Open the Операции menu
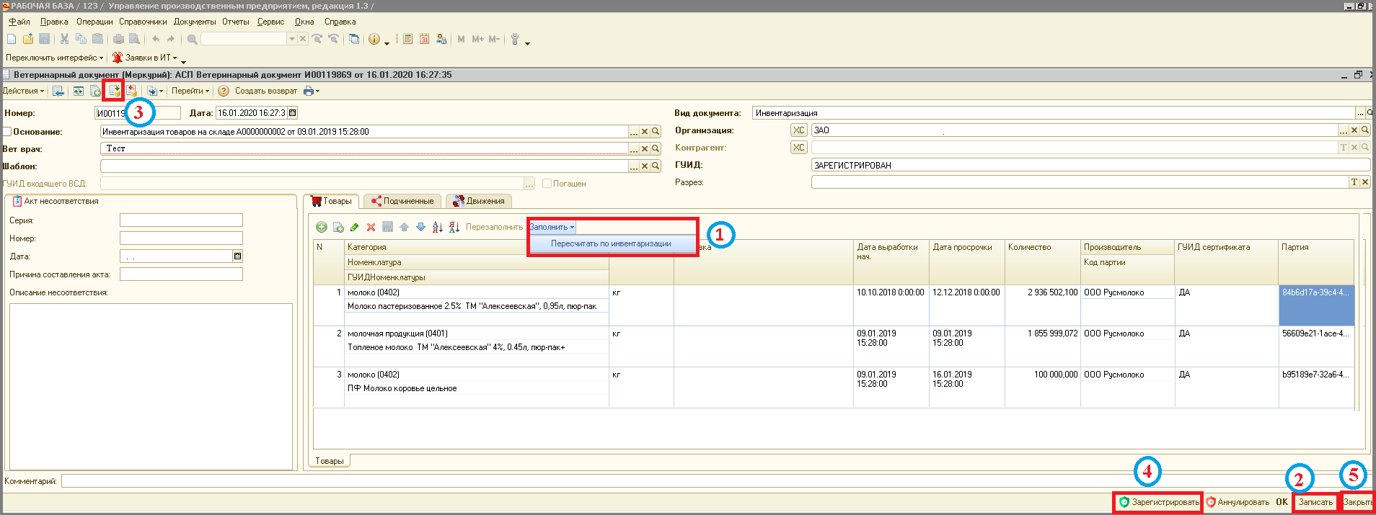The width and height of the screenshot is (1376, 515). coord(94,22)
